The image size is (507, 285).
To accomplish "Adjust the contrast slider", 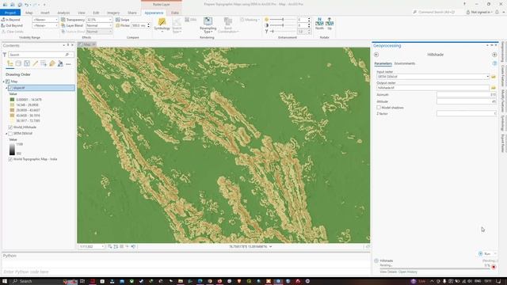I will coord(283,25).
